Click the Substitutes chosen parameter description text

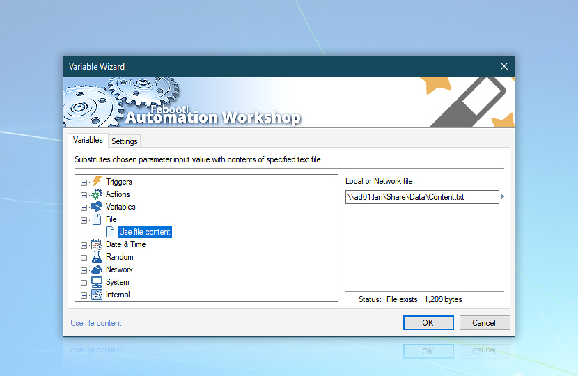pyautogui.click(x=198, y=159)
